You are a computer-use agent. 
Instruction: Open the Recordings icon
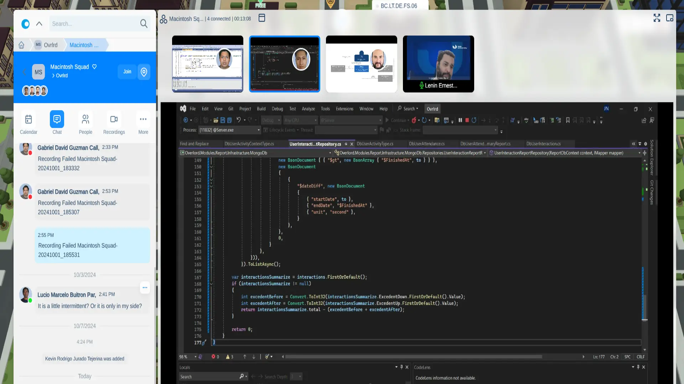tap(114, 119)
